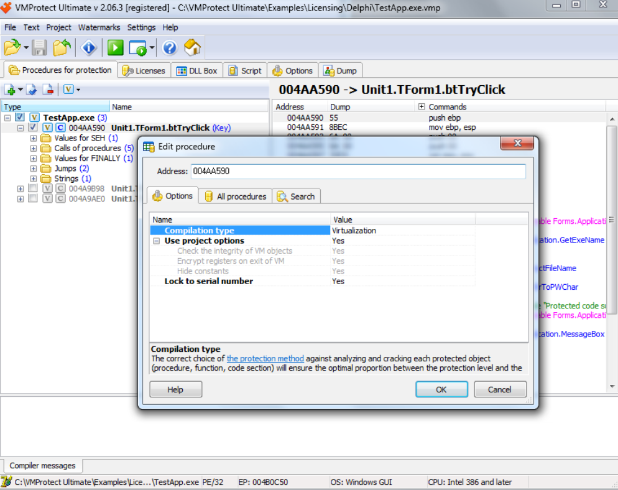
Task: Switch to the Licenses tab
Action: point(144,70)
